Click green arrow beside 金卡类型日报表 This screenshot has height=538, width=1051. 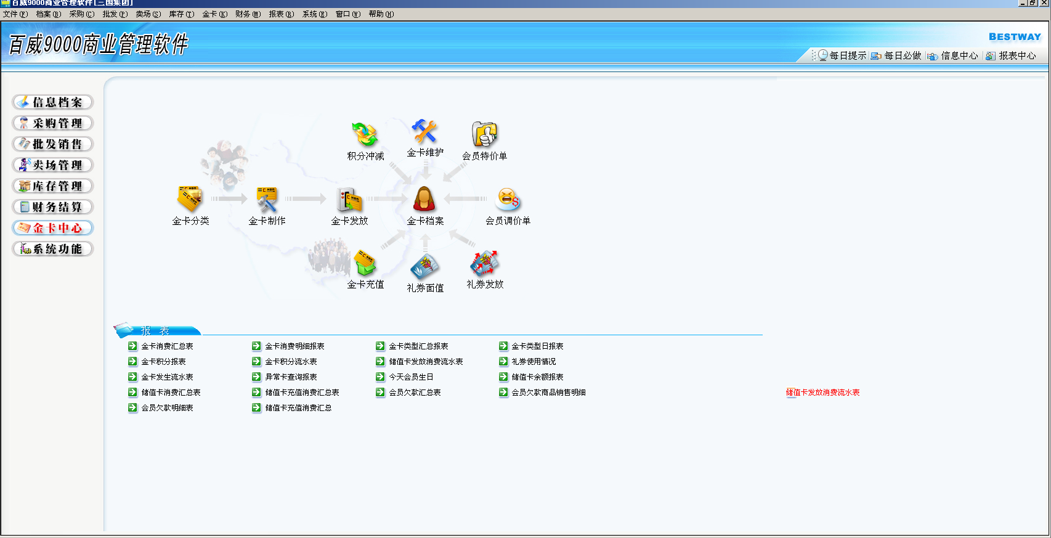503,346
